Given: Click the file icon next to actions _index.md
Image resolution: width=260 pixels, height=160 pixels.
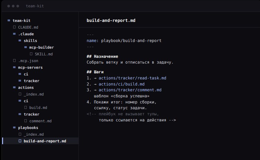Looking at the screenshot, I should pyautogui.click(x=20, y=94).
